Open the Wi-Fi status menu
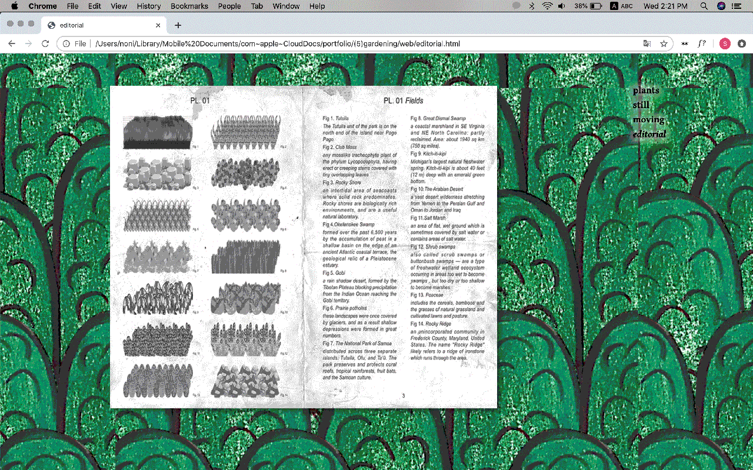The image size is (753, 470). (x=547, y=6)
